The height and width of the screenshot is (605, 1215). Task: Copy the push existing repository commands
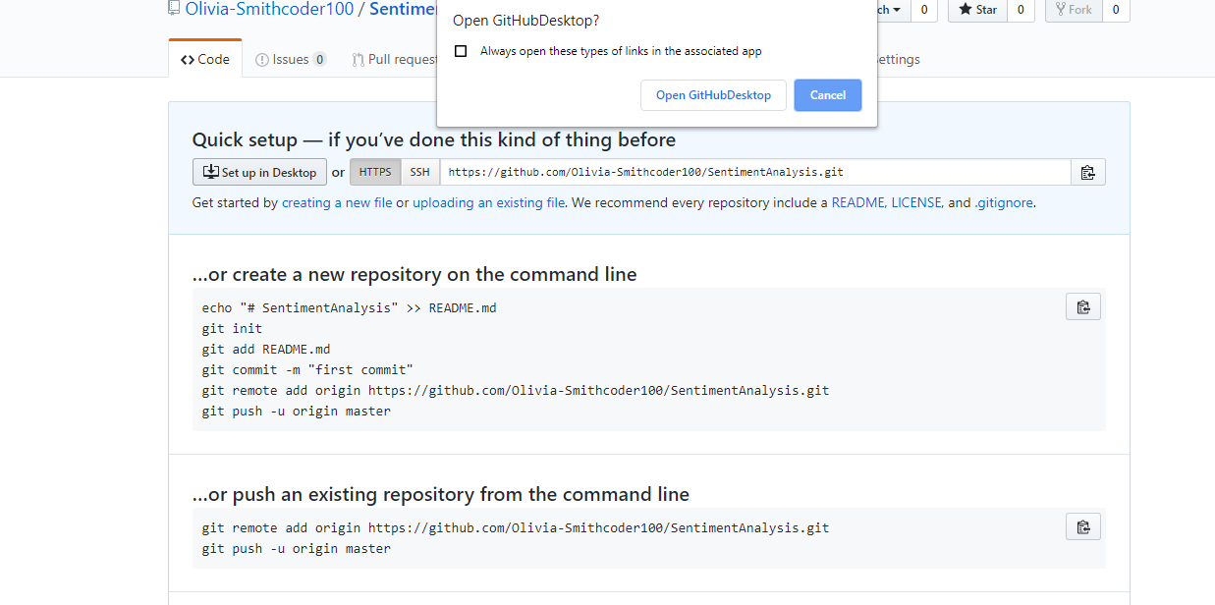(x=1082, y=525)
